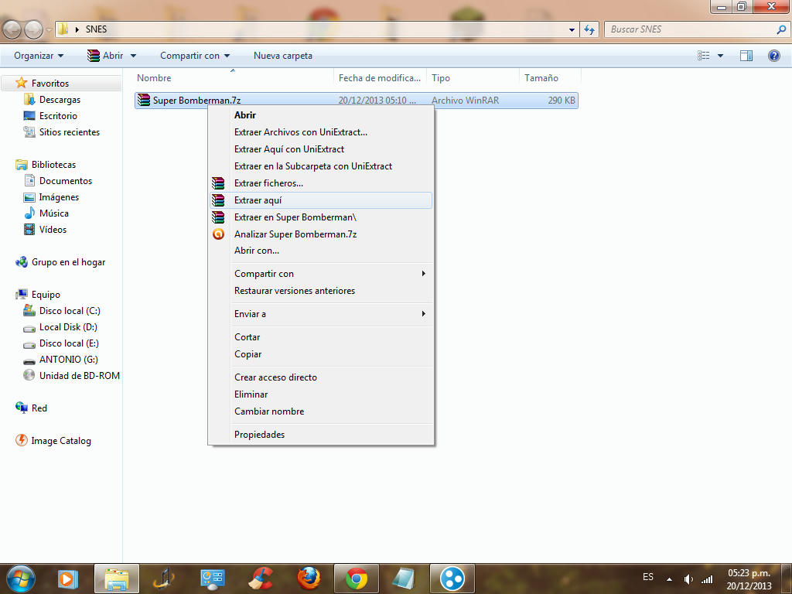This screenshot has height=594, width=792.
Task: Click the volume speaker tray icon
Action: tap(688, 579)
